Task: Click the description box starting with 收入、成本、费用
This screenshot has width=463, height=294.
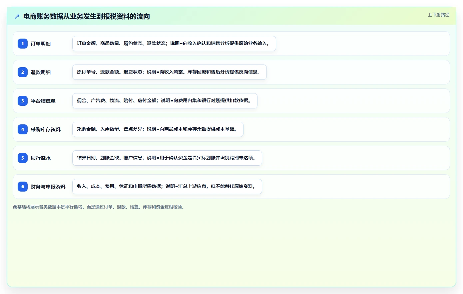Action: [x=167, y=187]
